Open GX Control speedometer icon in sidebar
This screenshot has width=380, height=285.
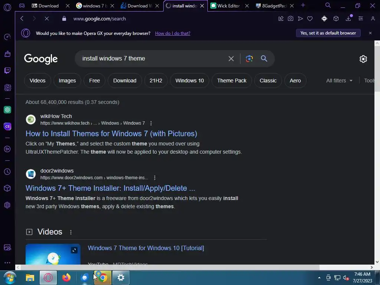pyautogui.click(x=7, y=37)
